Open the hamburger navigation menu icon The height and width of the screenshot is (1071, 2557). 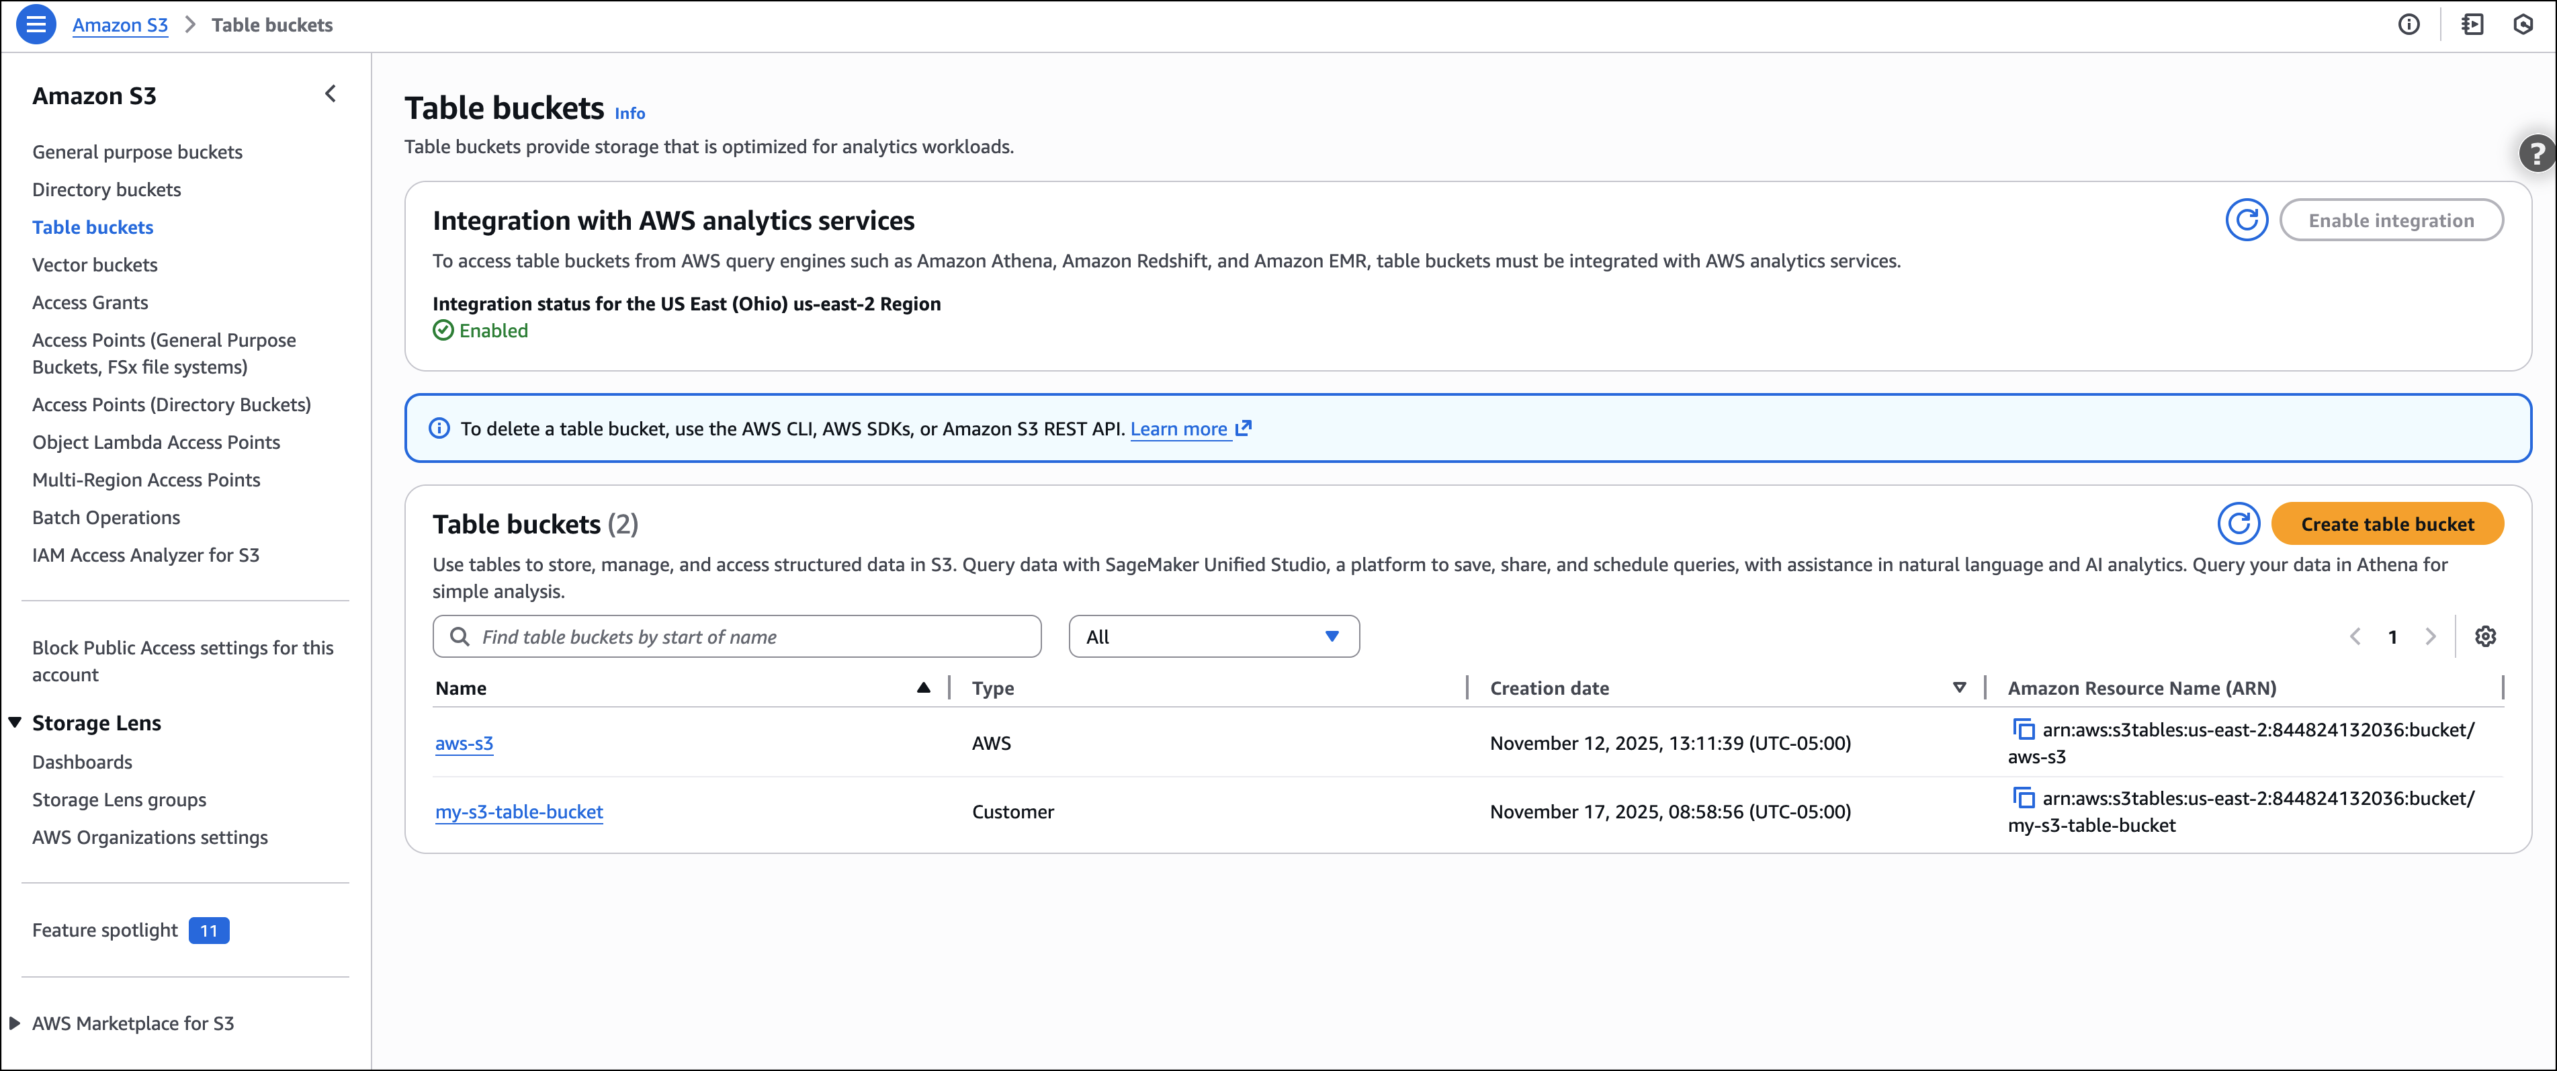point(36,25)
